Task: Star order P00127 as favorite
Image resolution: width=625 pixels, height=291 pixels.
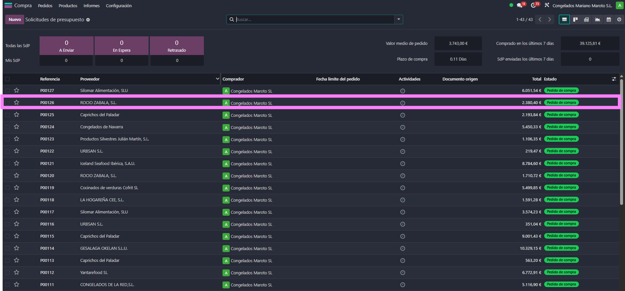Action: click(x=17, y=90)
